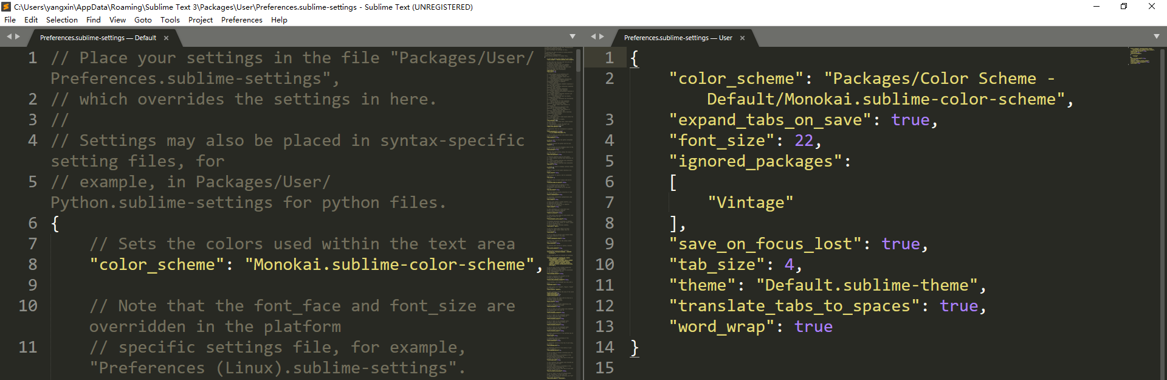Click the left pane minimap
1167x380 pixels.
559,182
